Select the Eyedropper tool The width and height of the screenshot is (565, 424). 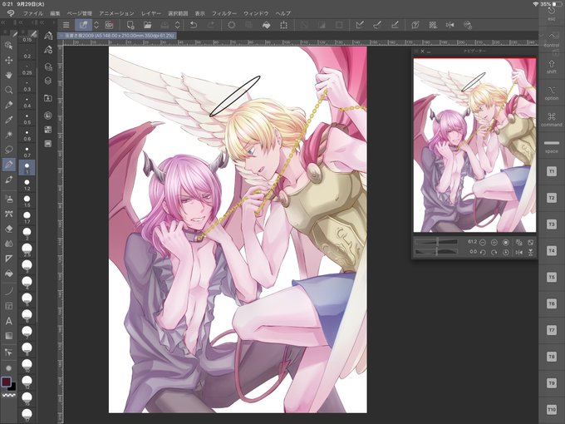point(9,120)
